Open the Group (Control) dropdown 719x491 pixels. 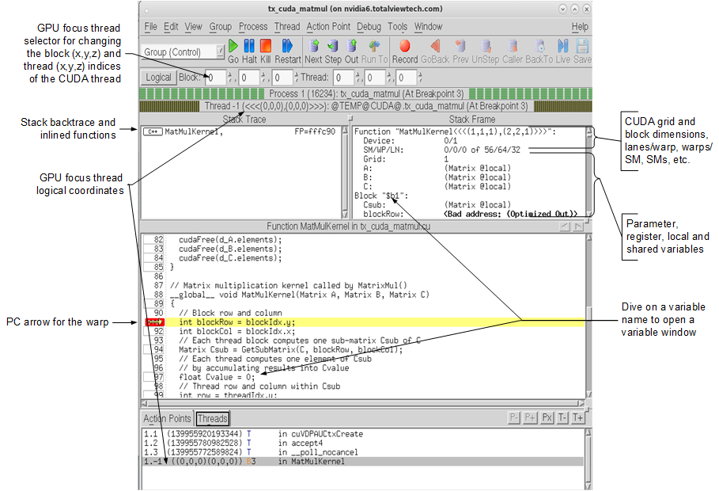[x=184, y=52]
